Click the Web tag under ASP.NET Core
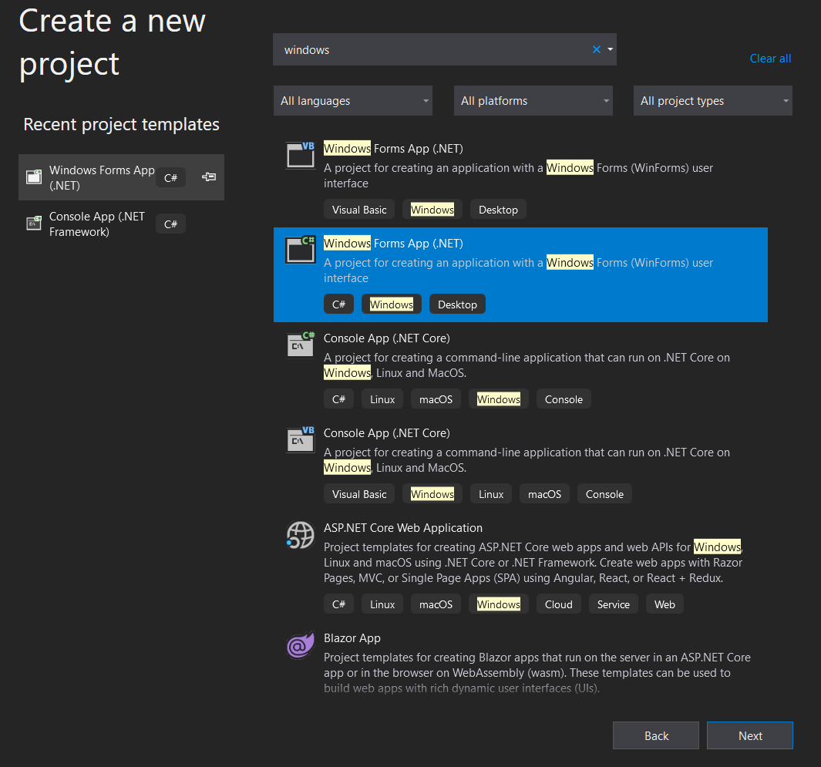 tap(665, 604)
